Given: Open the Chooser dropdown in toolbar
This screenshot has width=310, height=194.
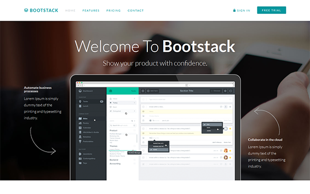Looking at the screenshot, I should point(216,91).
